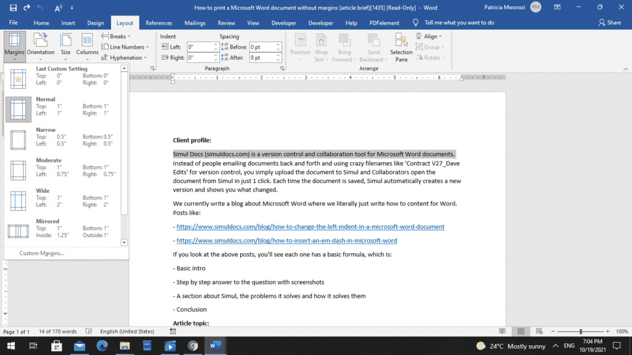Click the zoom slider handle

pos(581,331)
